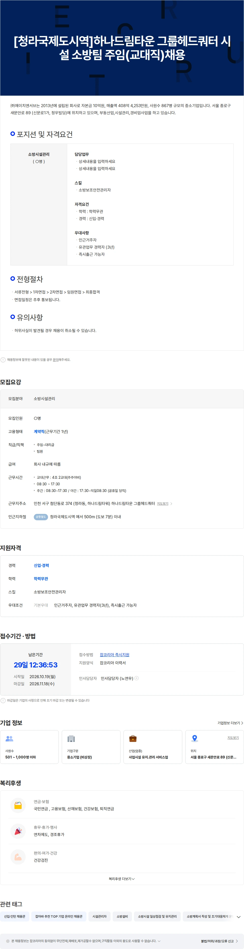Click the 잡코리아 이력서 application format text

113,663
